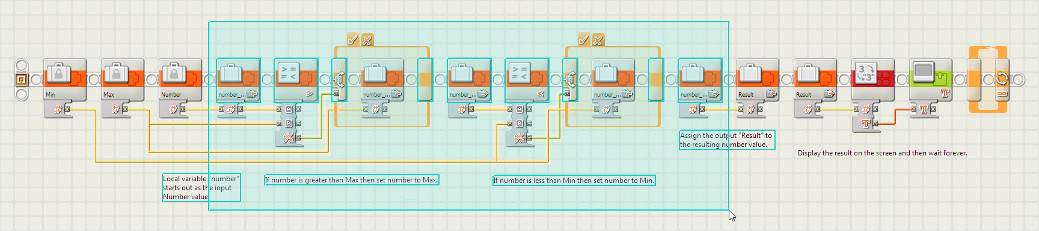Click the second Switch block end piece
This screenshot has height=231, width=1039.
coord(656,79)
